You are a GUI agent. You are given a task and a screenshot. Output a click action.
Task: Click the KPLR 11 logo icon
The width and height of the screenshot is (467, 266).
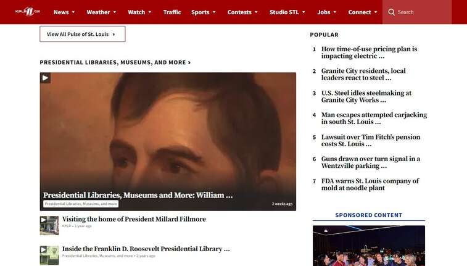pyautogui.click(x=28, y=12)
